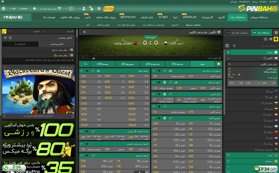Star the صعود به مرحله بعد market
The width and height of the screenshot is (279, 173).
[x=159, y=71]
